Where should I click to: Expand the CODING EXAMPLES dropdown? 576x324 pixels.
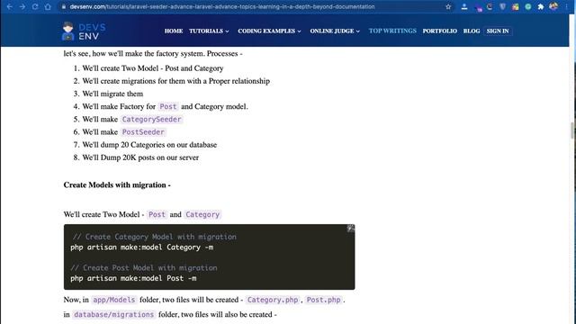click(269, 31)
